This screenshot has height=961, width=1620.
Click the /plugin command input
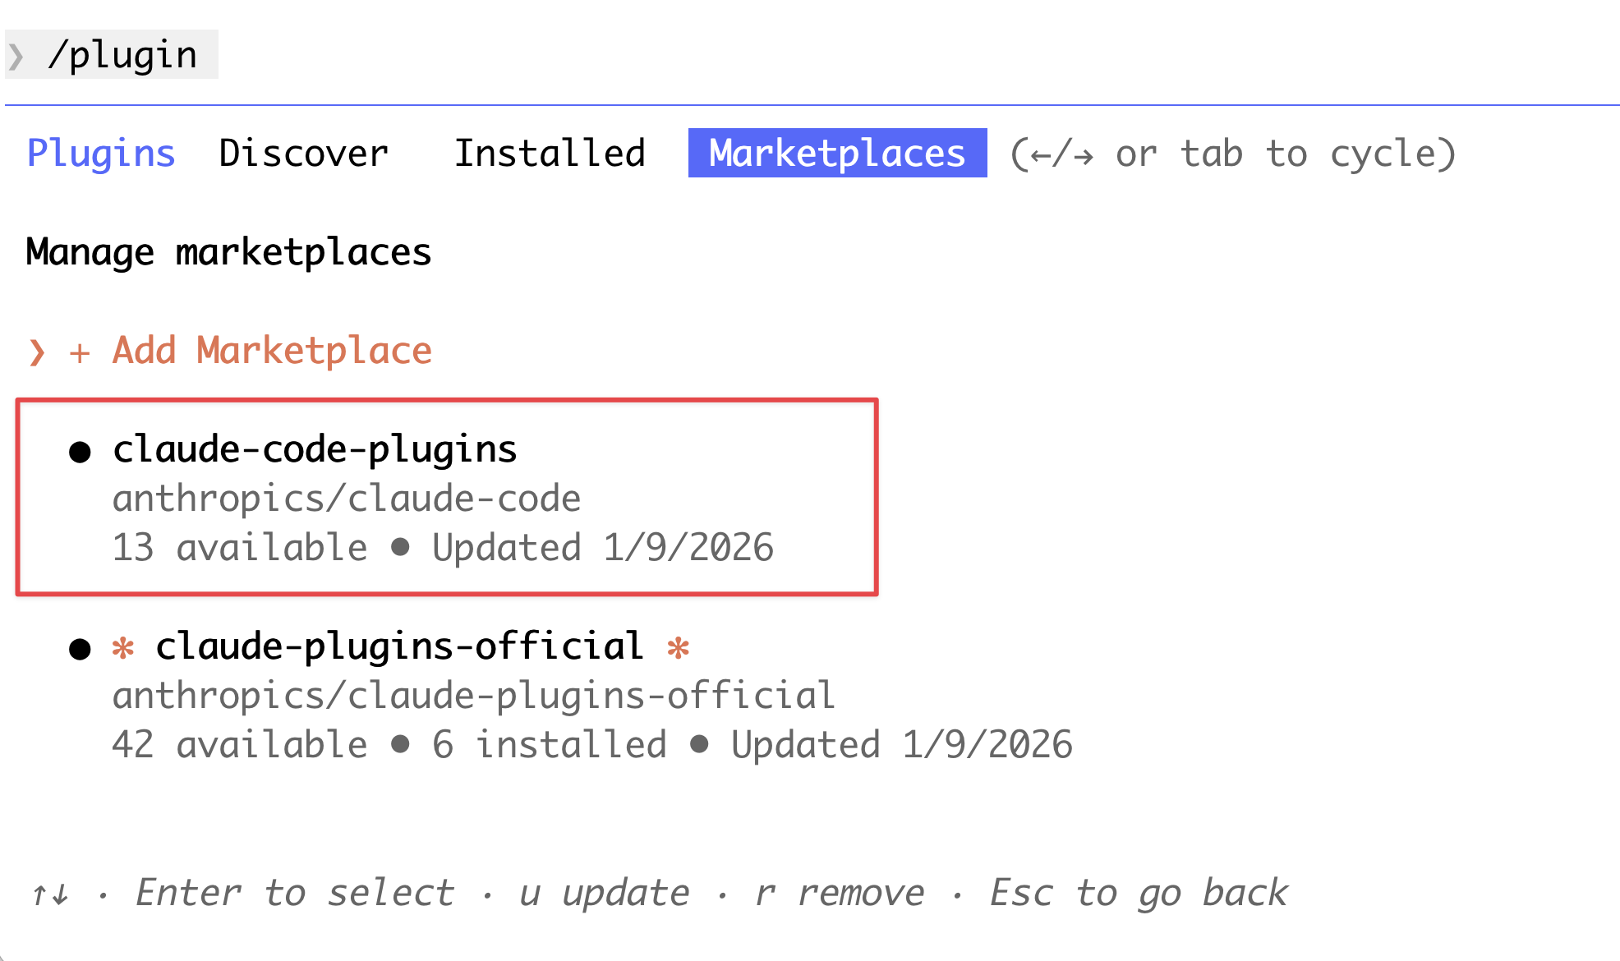coord(122,56)
